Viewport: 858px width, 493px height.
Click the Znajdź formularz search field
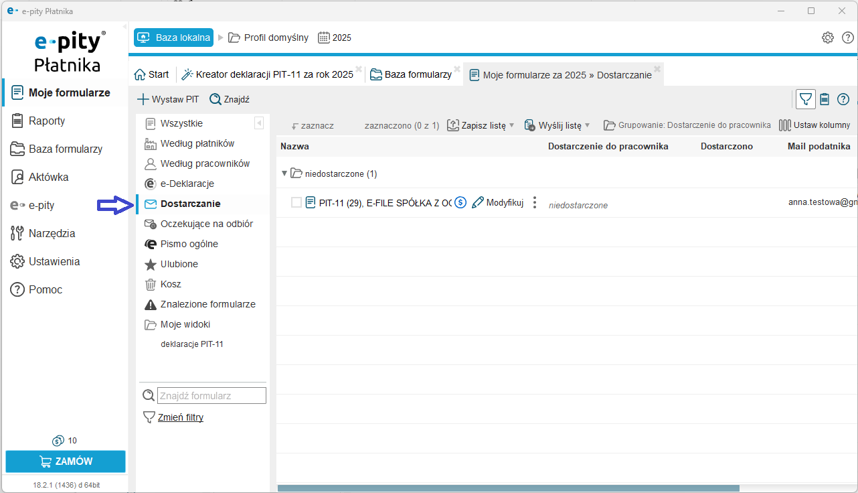click(x=211, y=396)
